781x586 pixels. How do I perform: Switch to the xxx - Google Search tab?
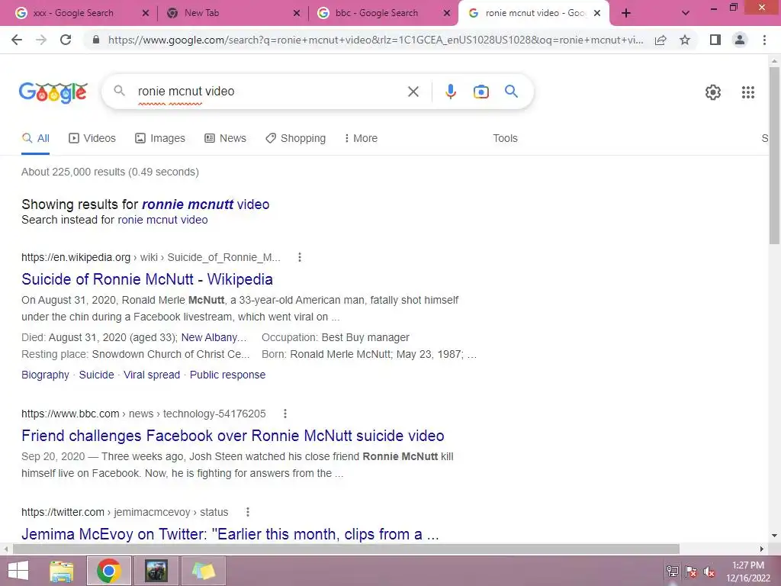tap(73, 13)
